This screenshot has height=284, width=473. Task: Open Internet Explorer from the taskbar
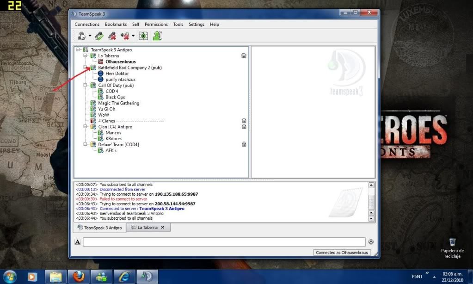click(x=124, y=277)
